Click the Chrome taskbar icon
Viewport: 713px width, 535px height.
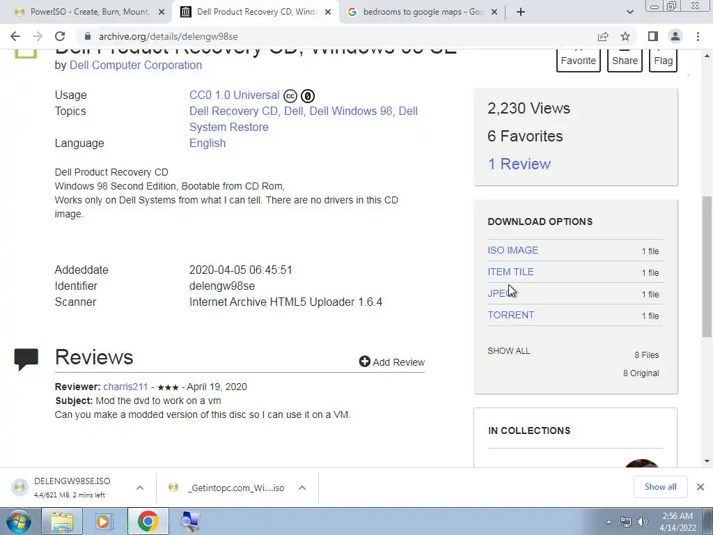pos(148,521)
